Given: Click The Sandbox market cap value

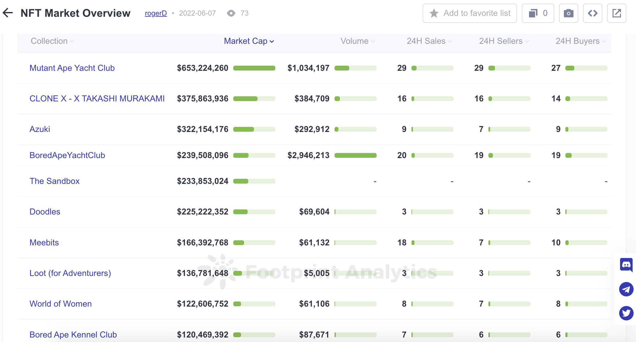Looking at the screenshot, I should click(x=203, y=181).
